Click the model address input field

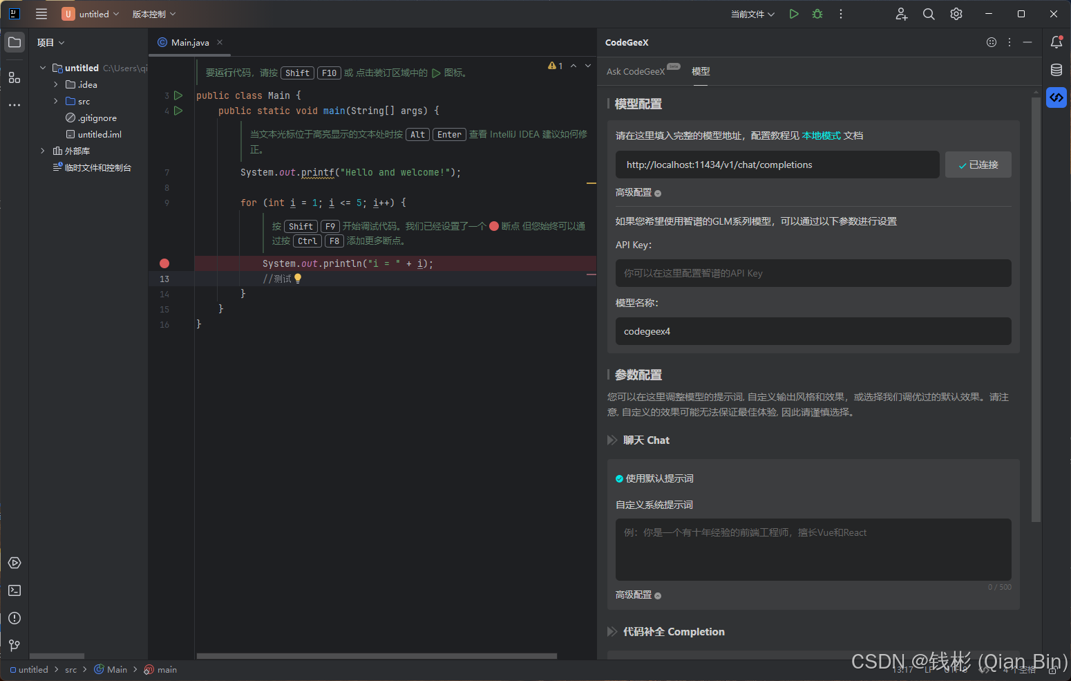coord(777,165)
